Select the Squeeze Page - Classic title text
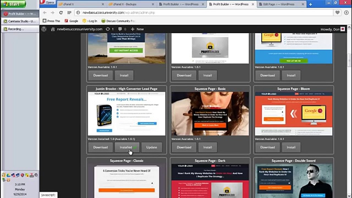This screenshot has width=352, height=198. point(127,161)
